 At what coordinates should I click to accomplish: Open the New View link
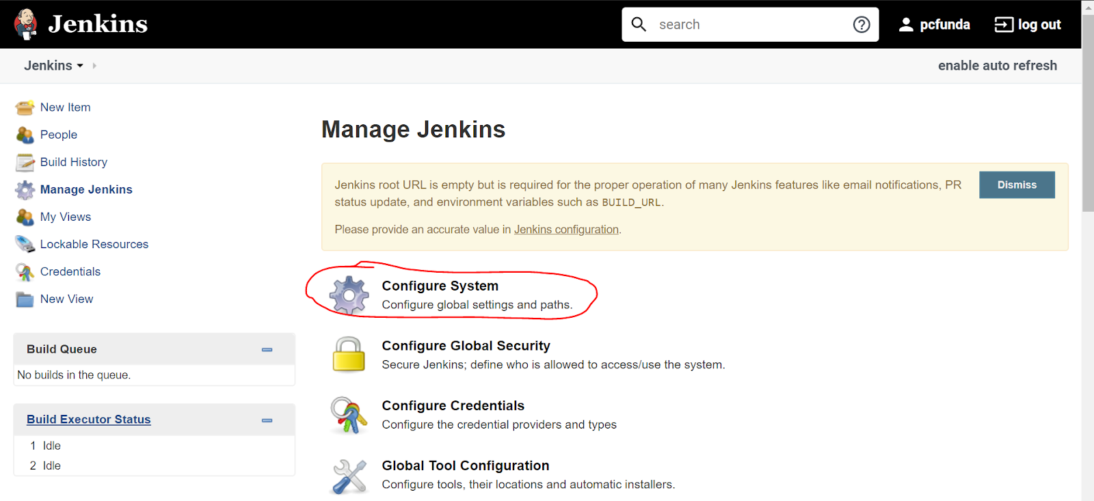[67, 299]
